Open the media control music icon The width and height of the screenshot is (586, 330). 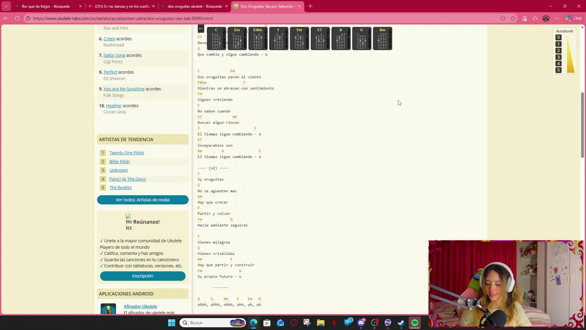point(524,18)
